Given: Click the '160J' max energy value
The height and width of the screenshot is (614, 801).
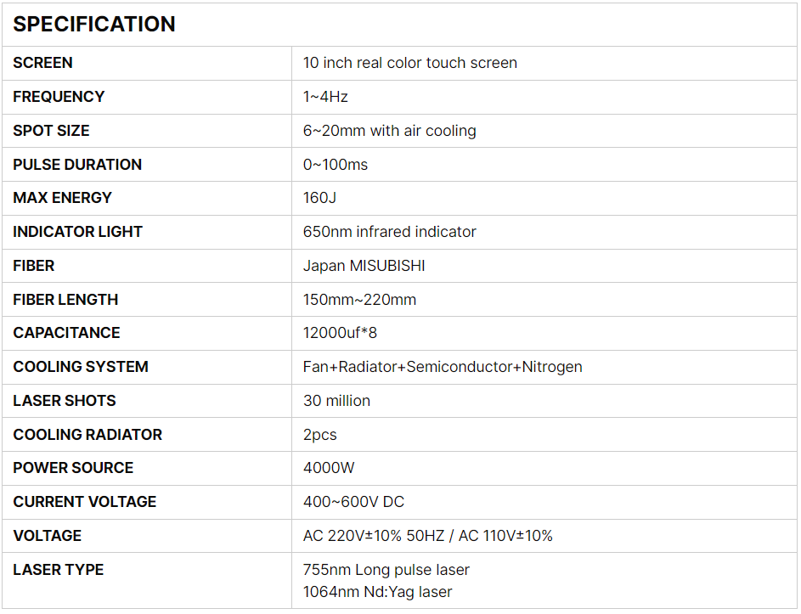Looking at the screenshot, I should 320,198.
